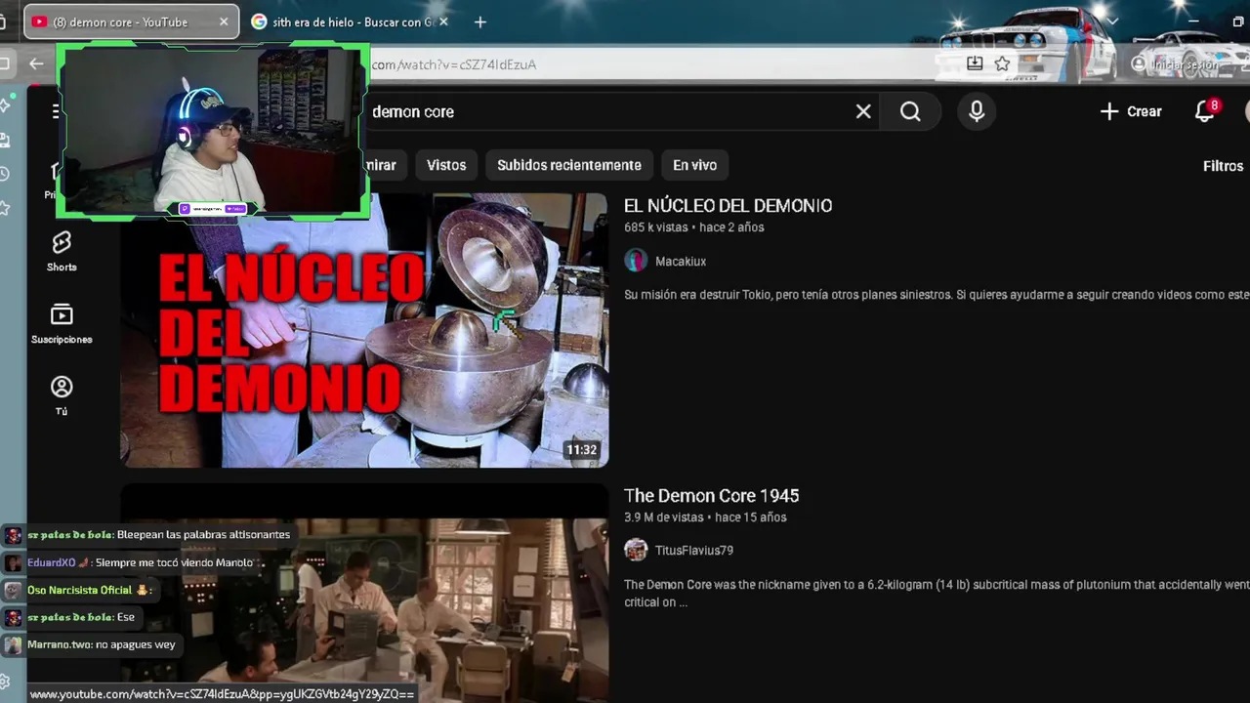Open the EL NÚCLEO DEL DEMONIO thumbnail
The width and height of the screenshot is (1250, 703).
click(364, 330)
